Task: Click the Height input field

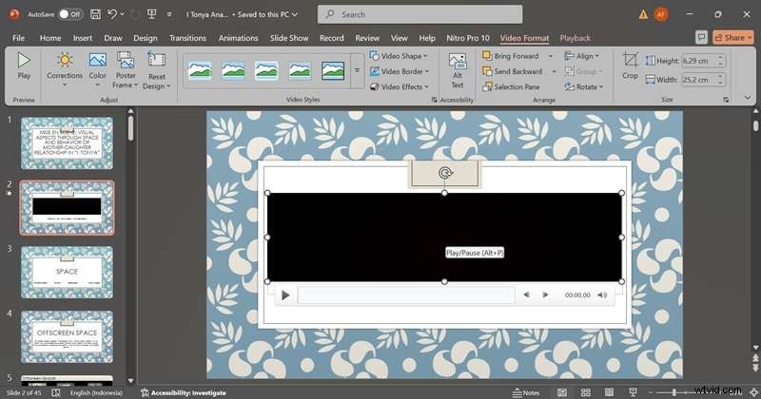Action: (x=699, y=61)
